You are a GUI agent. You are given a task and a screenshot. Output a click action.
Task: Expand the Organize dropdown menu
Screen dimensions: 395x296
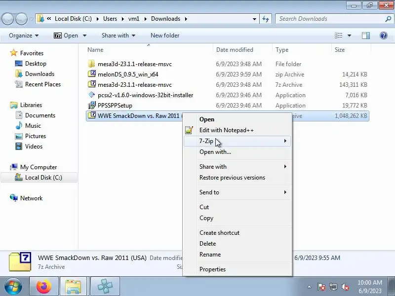[x=24, y=36]
